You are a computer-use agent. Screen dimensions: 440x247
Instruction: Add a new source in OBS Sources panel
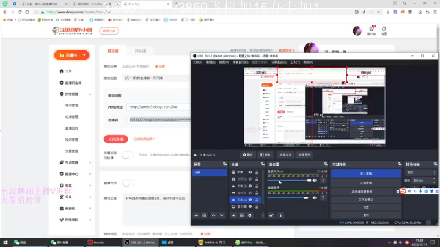point(233,215)
